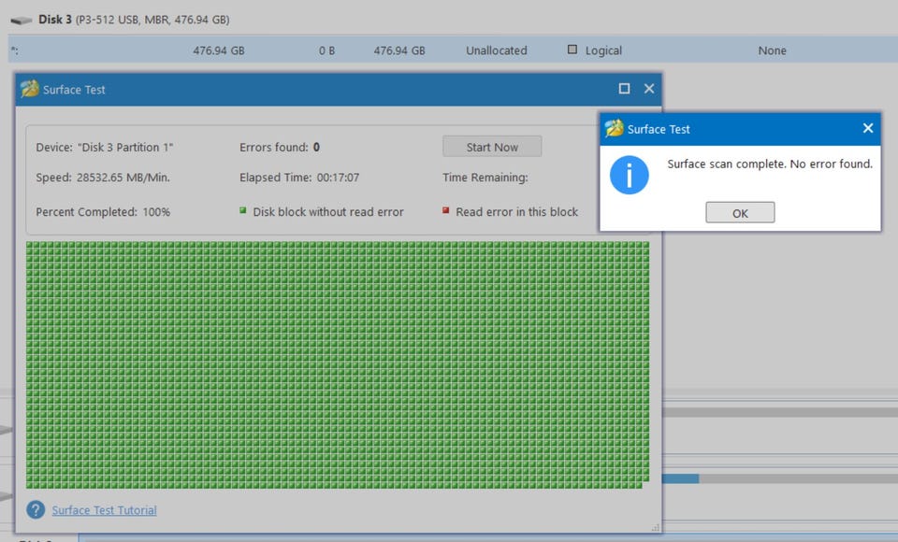Close the Surface Test message dialog
898x542 pixels.
click(868, 128)
